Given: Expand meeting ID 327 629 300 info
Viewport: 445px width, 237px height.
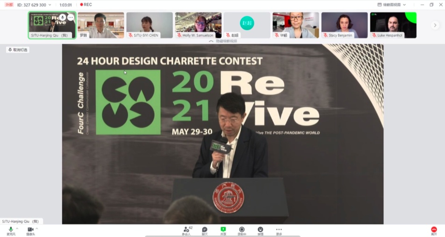Looking at the screenshot, I should click(49, 5).
